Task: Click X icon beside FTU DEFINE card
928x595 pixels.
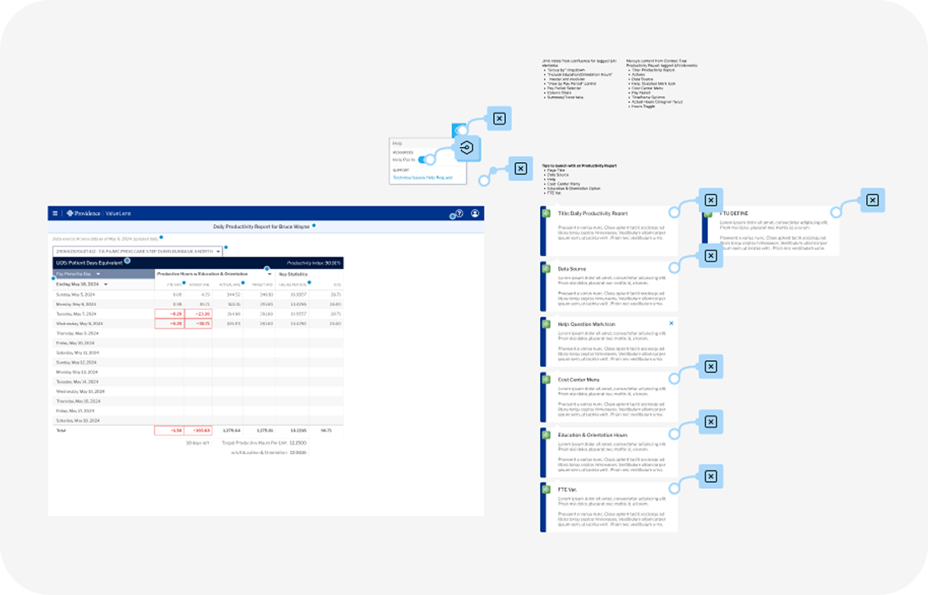Action: (871, 200)
